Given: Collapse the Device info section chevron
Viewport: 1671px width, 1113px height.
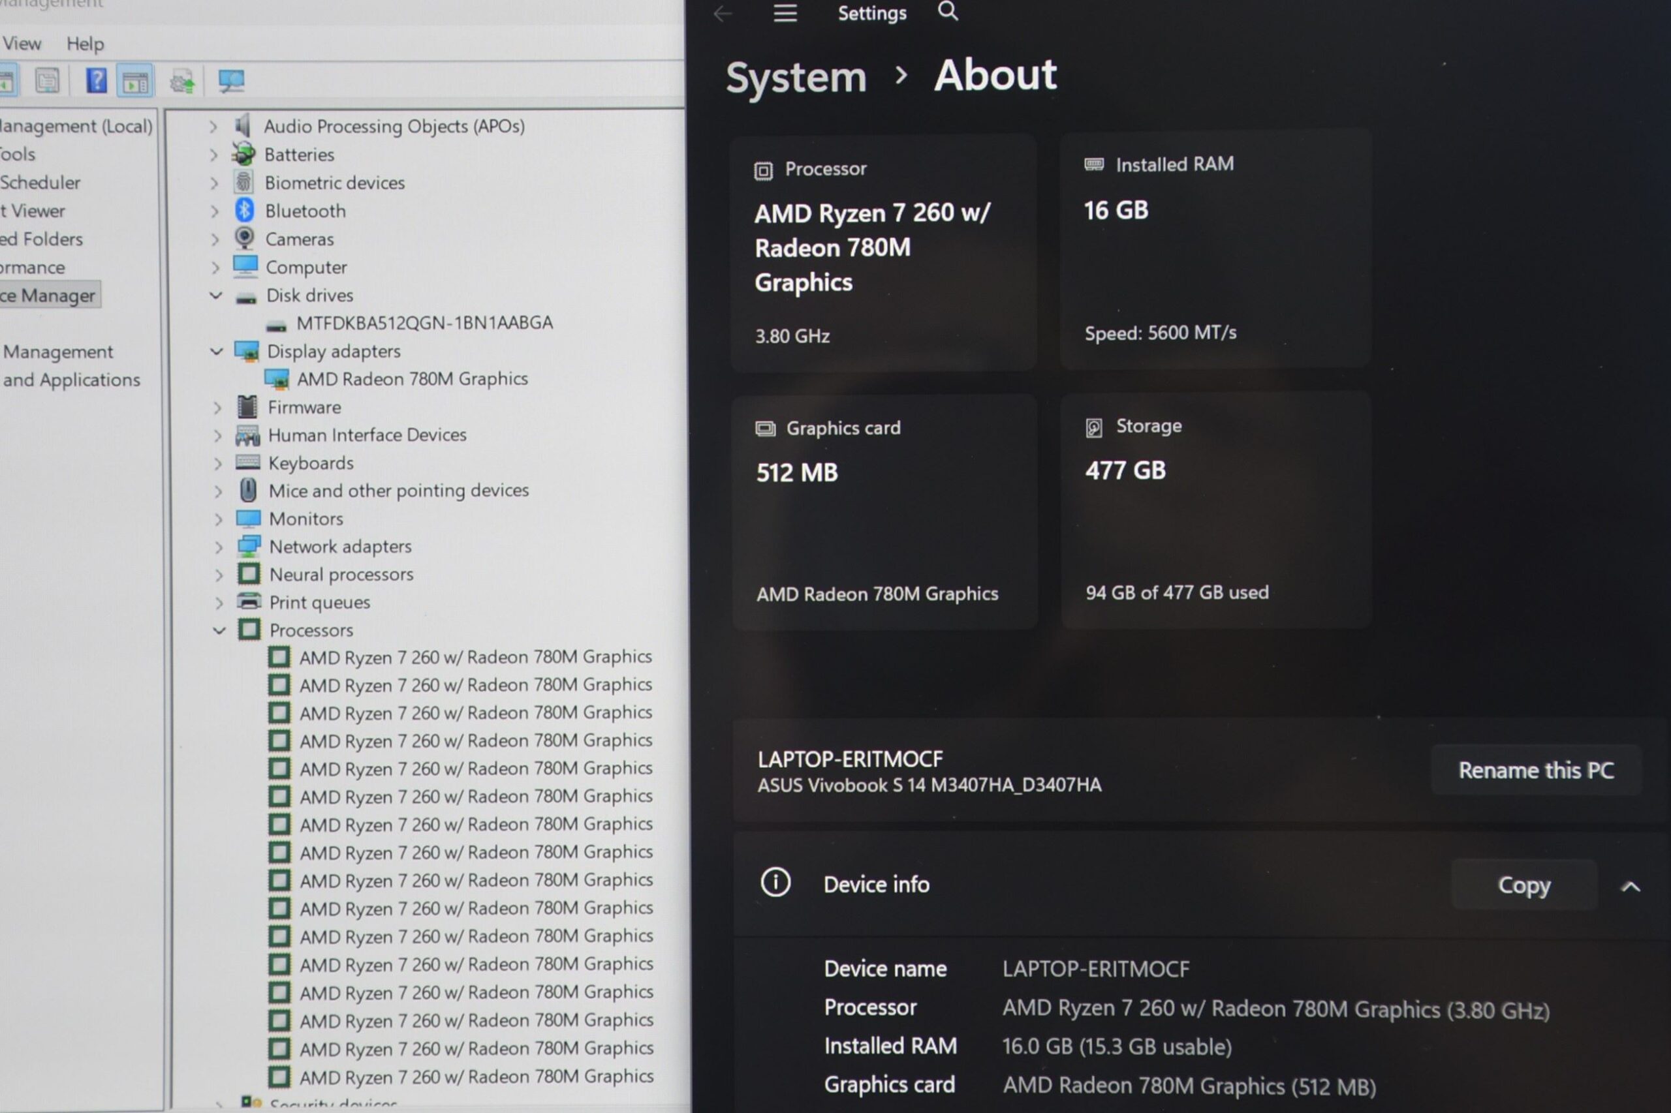Looking at the screenshot, I should pyautogui.click(x=1631, y=887).
